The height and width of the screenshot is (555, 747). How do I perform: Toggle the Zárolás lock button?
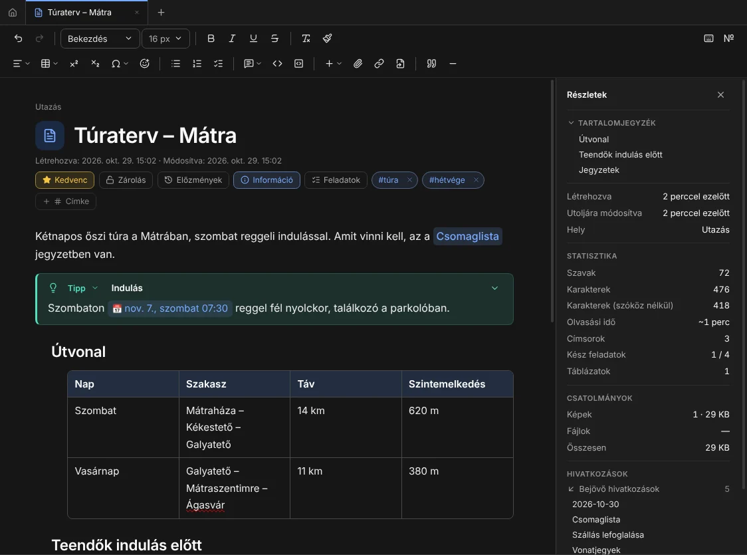126,180
